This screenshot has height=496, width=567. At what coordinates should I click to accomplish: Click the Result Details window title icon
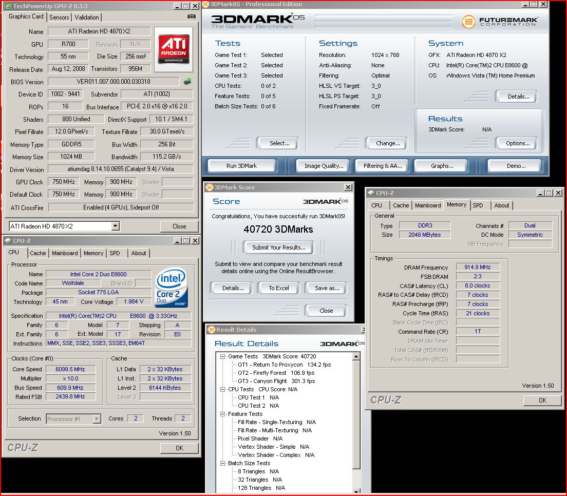212,329
